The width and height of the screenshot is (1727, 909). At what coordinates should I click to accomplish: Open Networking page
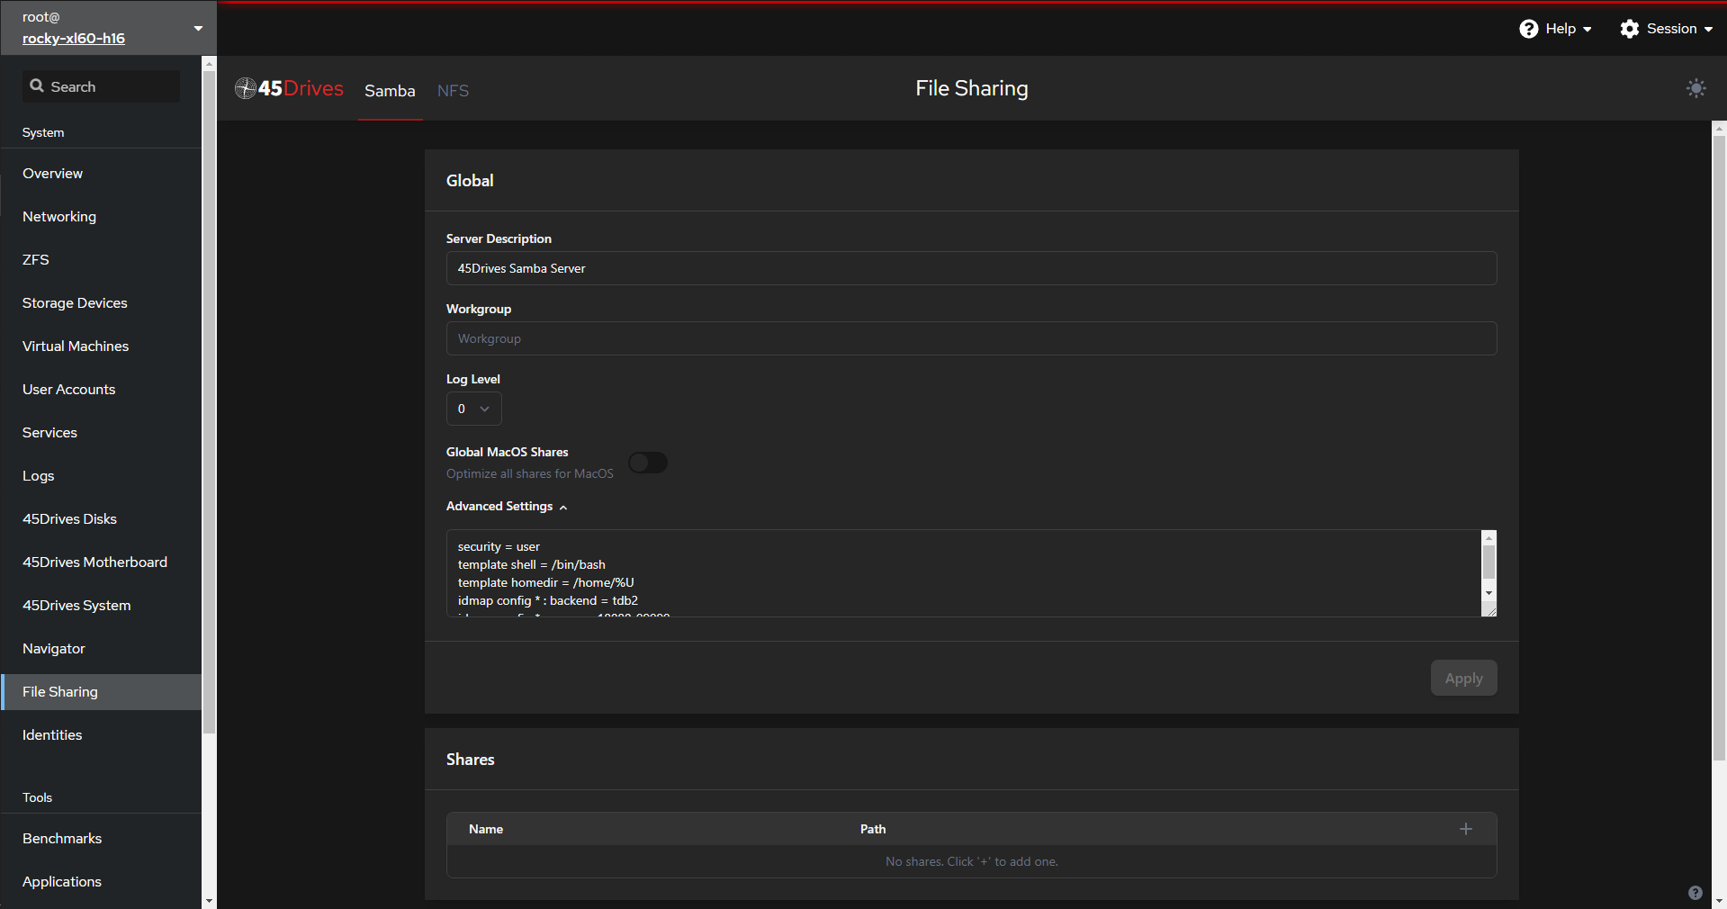pyautogui.click(x=101, y=217)
